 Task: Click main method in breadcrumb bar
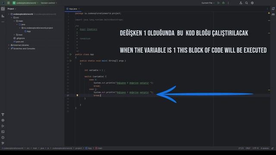coord(99,148)
